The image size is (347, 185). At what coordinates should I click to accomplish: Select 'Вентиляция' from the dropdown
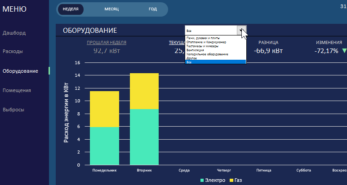pyautogui.click(x=195, y=50)
